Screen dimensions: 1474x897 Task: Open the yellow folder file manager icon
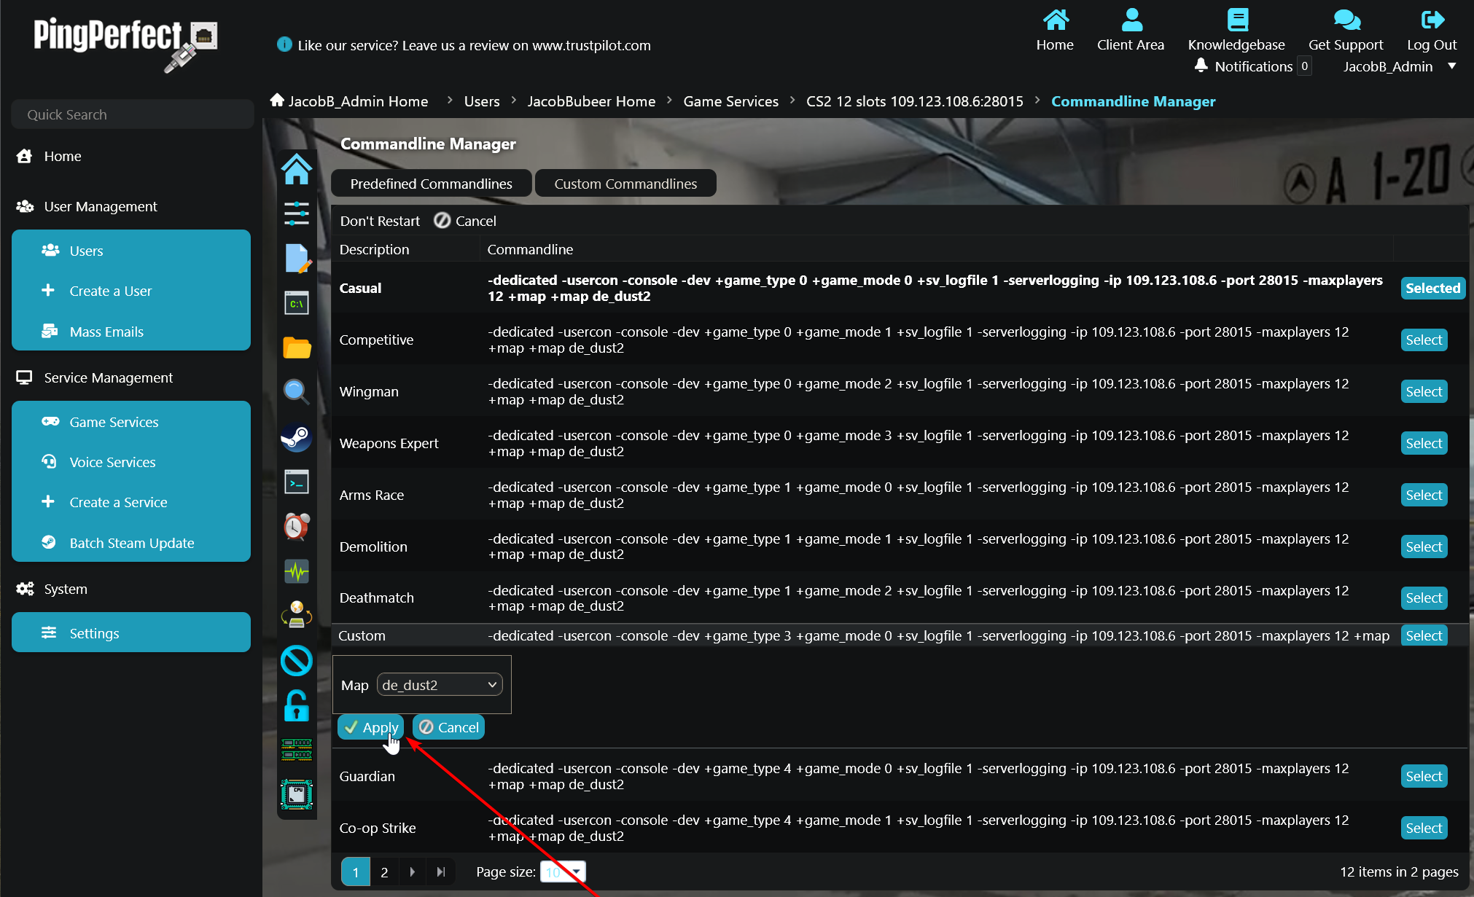pos(297,348)
